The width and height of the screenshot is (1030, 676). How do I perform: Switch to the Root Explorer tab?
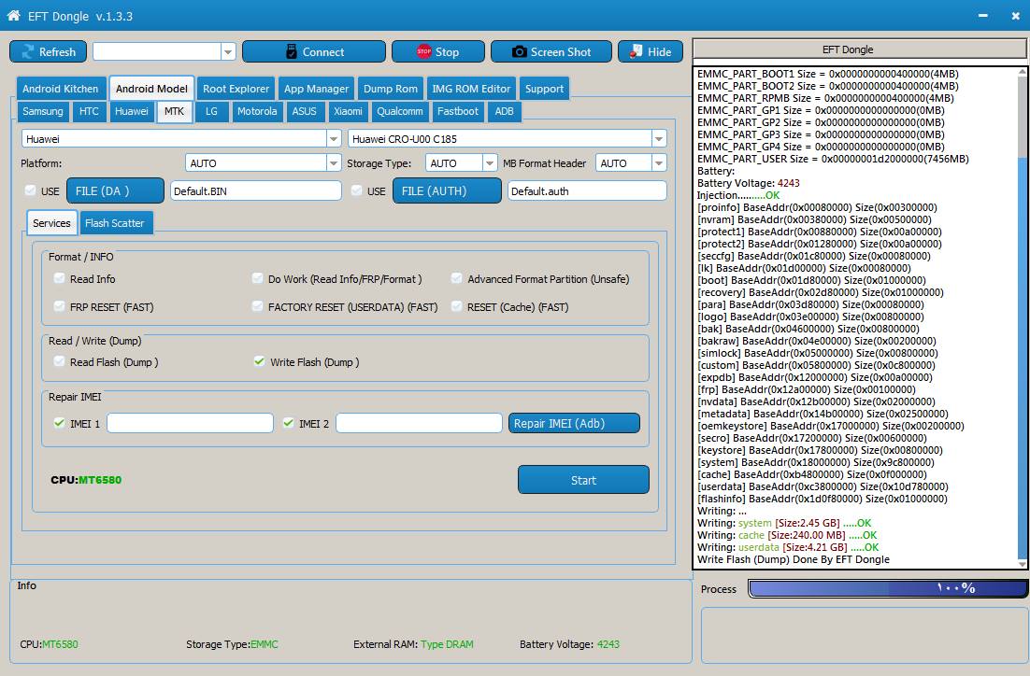point(236,89)
